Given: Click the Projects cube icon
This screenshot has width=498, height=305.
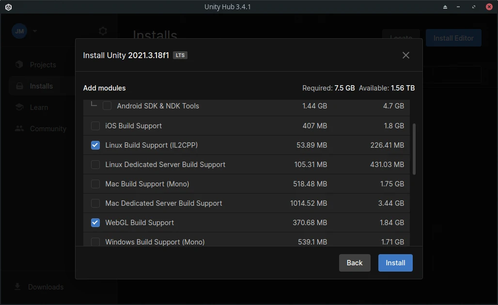Looking at the screenshot, I should [x=19, y=64].
